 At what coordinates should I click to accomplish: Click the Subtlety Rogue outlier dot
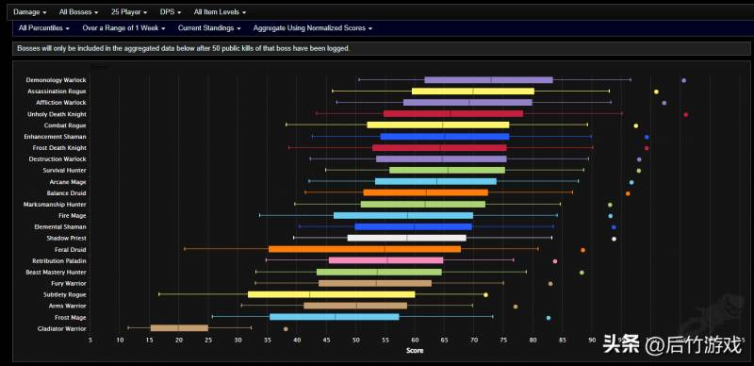tap(485, 294)
